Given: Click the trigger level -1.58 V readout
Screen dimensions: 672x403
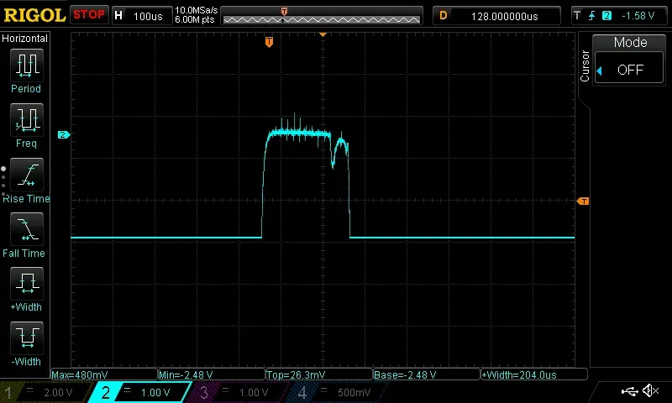Looking at the screenshot, I should 638,16.
